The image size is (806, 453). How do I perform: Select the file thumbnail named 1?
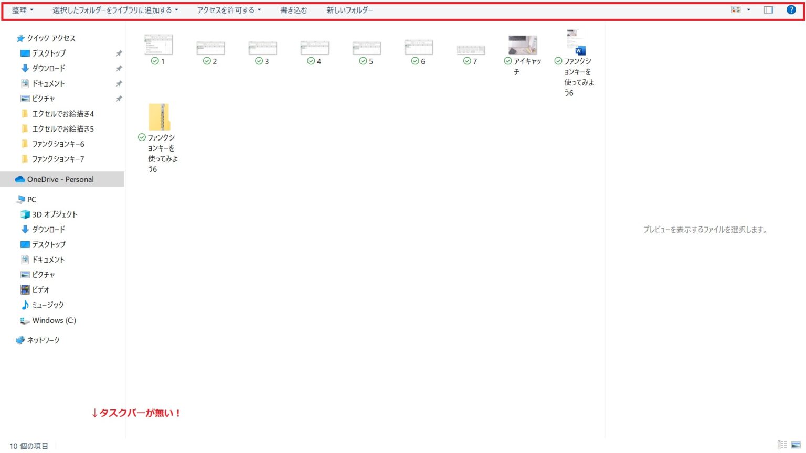pos(158,46)
